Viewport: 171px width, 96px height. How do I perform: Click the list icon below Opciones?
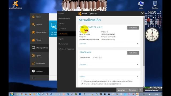point(33,78)
